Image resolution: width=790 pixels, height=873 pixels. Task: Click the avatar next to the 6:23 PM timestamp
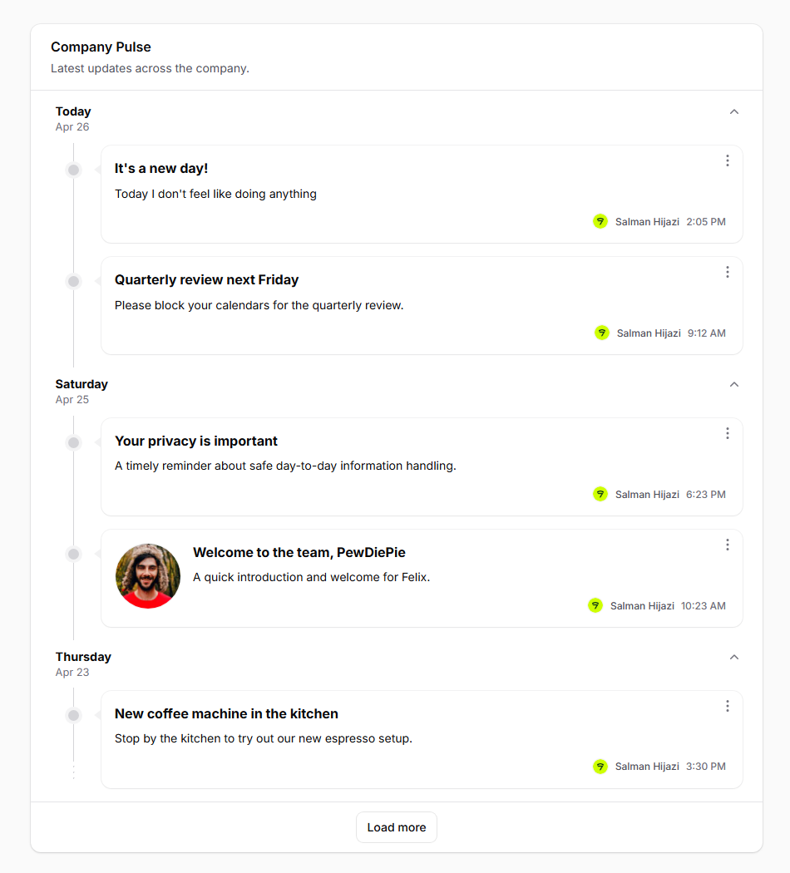pos(600,494)
